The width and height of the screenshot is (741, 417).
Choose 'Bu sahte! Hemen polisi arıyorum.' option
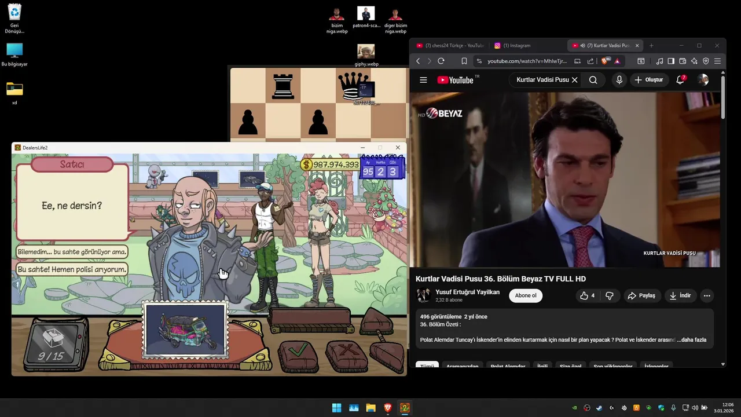[72, 269]
